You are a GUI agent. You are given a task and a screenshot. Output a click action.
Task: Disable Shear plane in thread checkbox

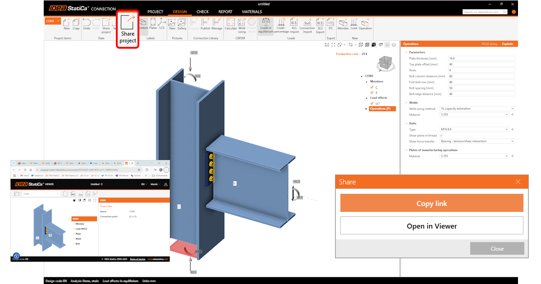pyautogui.click(x=441, y=135)
